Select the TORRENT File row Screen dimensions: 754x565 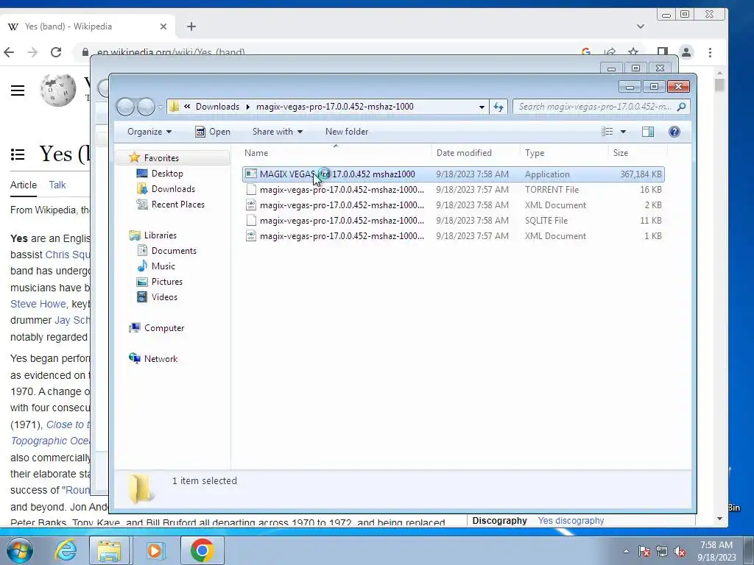coord(453,189)
